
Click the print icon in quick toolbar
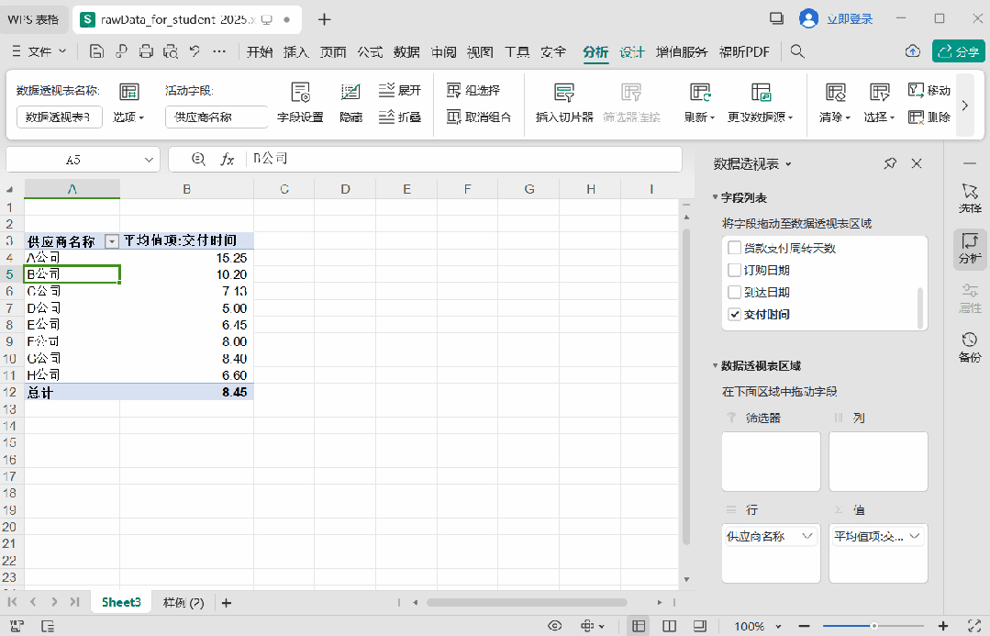pyautogui.click(x=146, y=51)
